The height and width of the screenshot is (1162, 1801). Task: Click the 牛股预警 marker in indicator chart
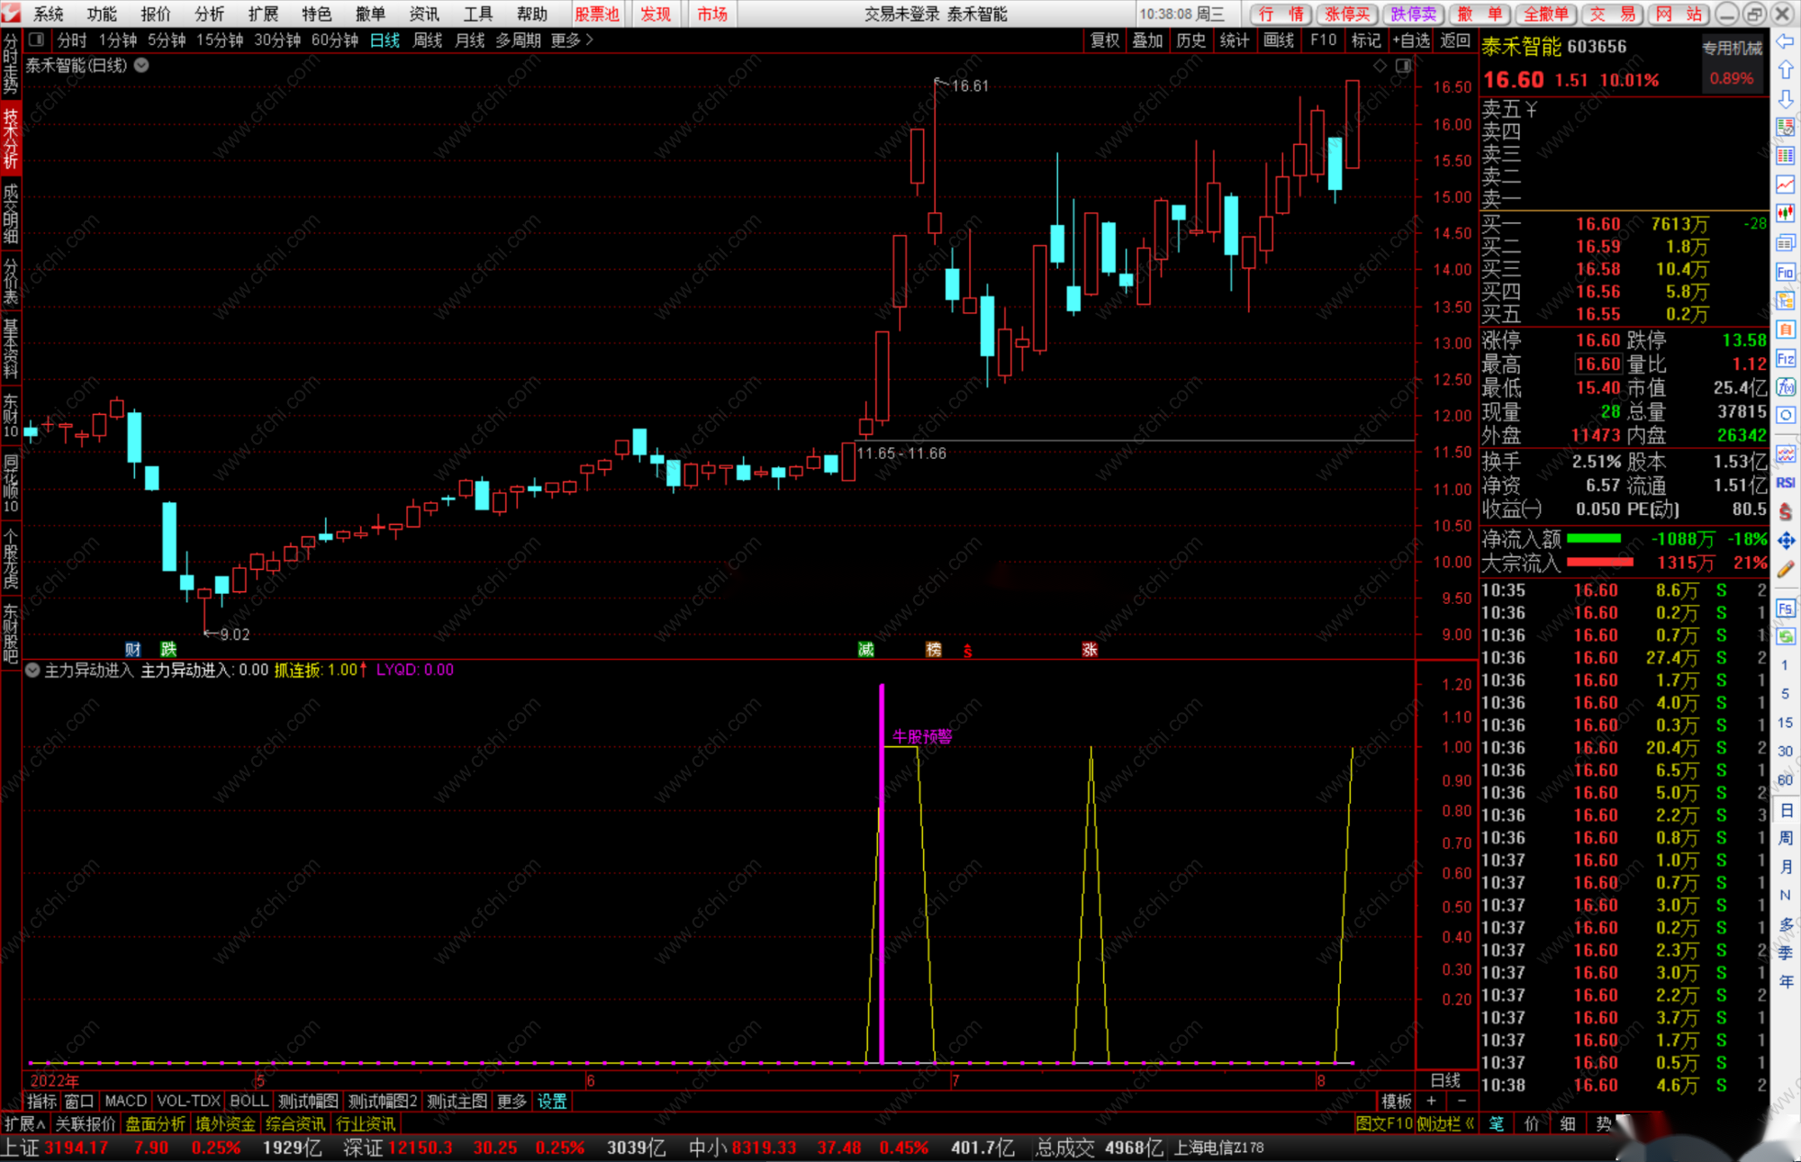tap(921, 736)
